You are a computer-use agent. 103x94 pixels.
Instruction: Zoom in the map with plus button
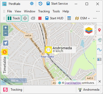tap(6, 28)
